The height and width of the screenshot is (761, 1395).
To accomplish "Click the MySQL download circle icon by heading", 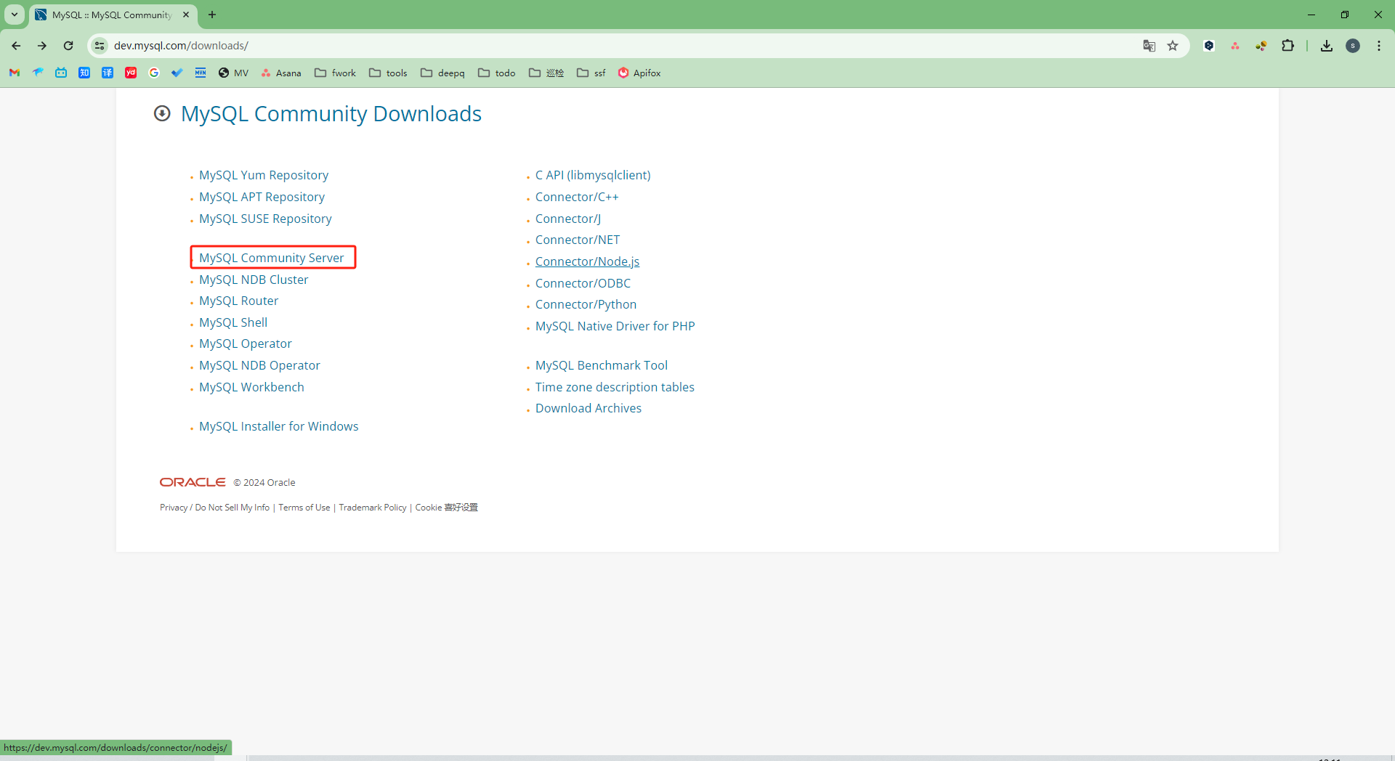I will 162,113.
